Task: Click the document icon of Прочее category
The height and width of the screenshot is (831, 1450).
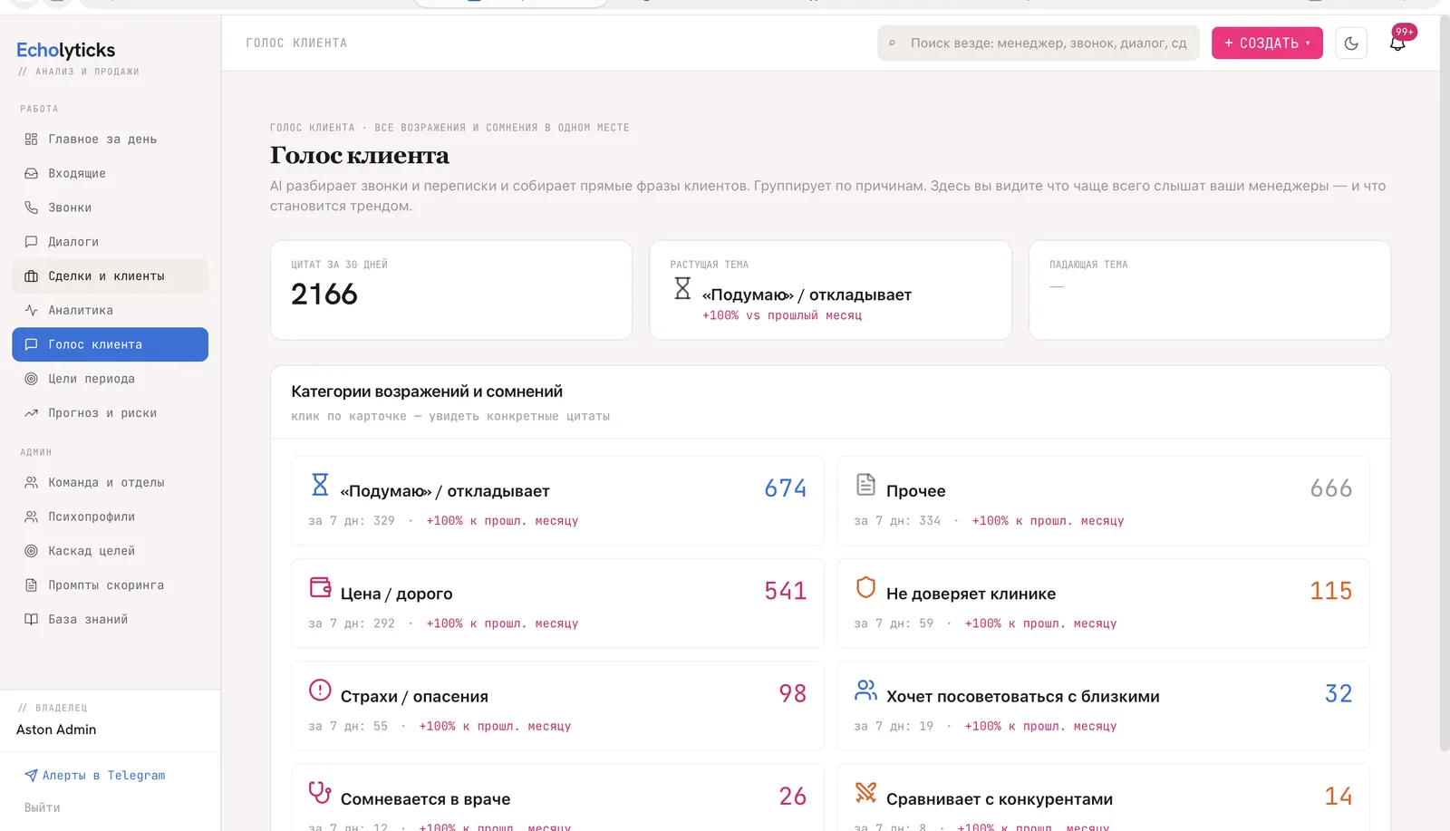Action: click(865, 485)
